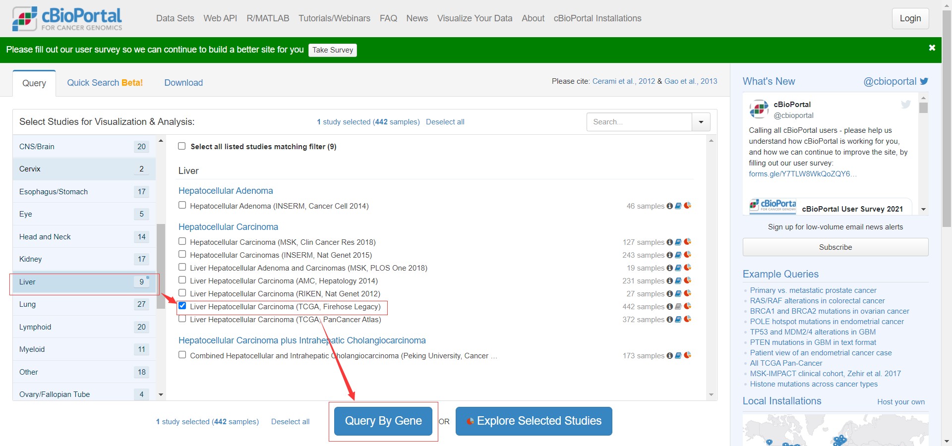
Task: Open Web API navigation item
Action: 220,18
